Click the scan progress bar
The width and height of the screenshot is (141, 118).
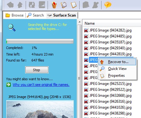coord(40,41)
